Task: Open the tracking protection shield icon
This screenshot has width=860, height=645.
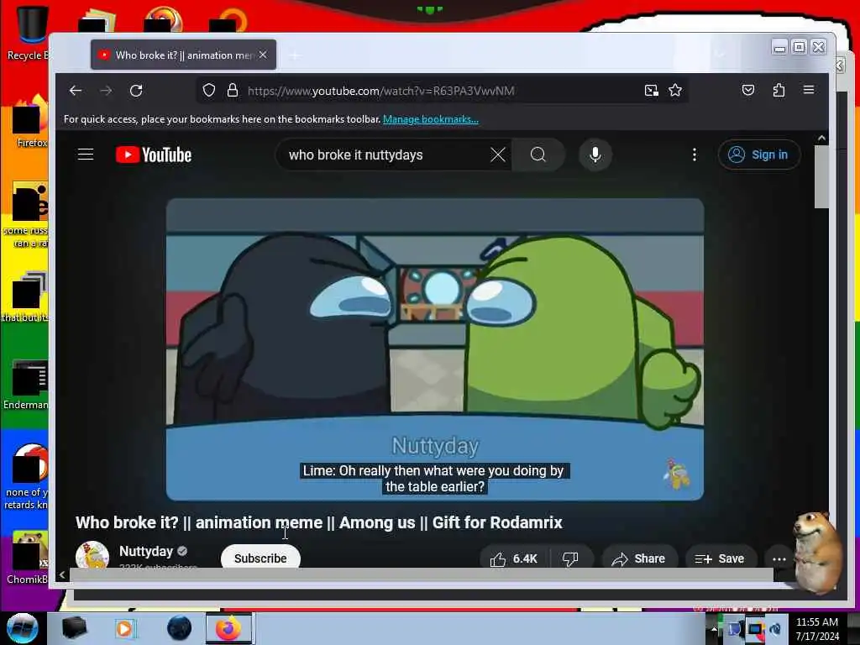Action: click(209, 91)
